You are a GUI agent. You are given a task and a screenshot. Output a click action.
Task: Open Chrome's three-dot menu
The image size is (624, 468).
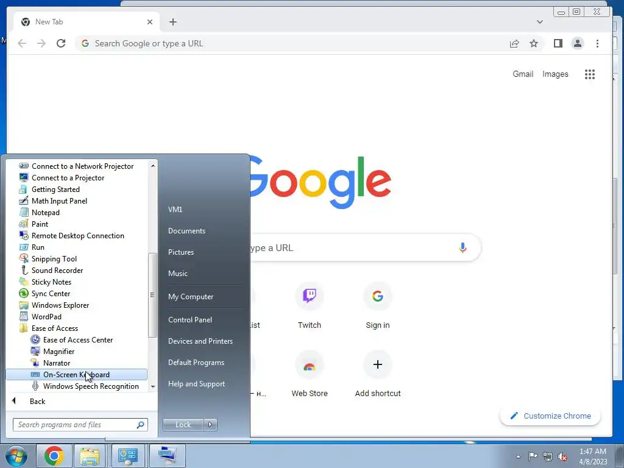click(597, 43)
